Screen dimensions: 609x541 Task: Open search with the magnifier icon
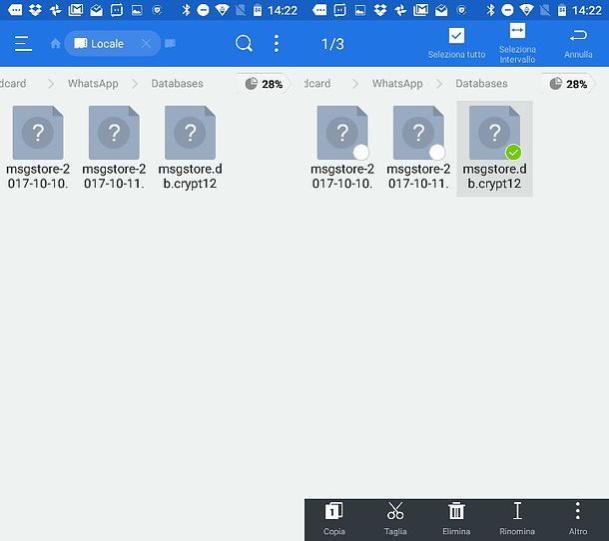(244, 44)
